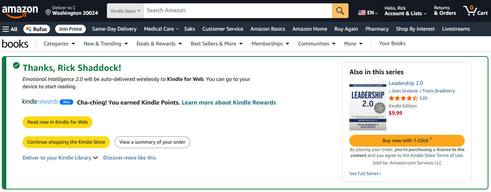Image resolution: width=491 pixels, height=192 pixels.
Task: Open the Leadership 2.0 book cover
Action: tap(368, 105)
